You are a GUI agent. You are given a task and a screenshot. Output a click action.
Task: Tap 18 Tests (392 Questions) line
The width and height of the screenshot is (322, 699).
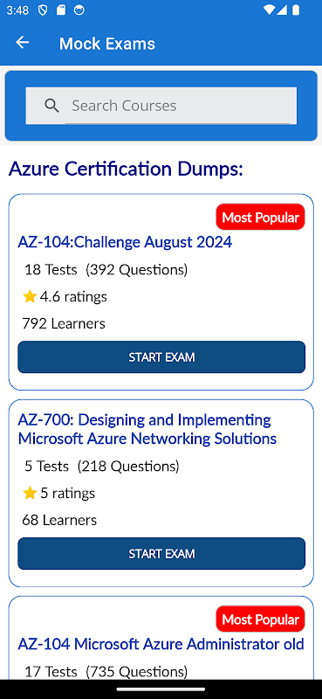tap(106, 270)
